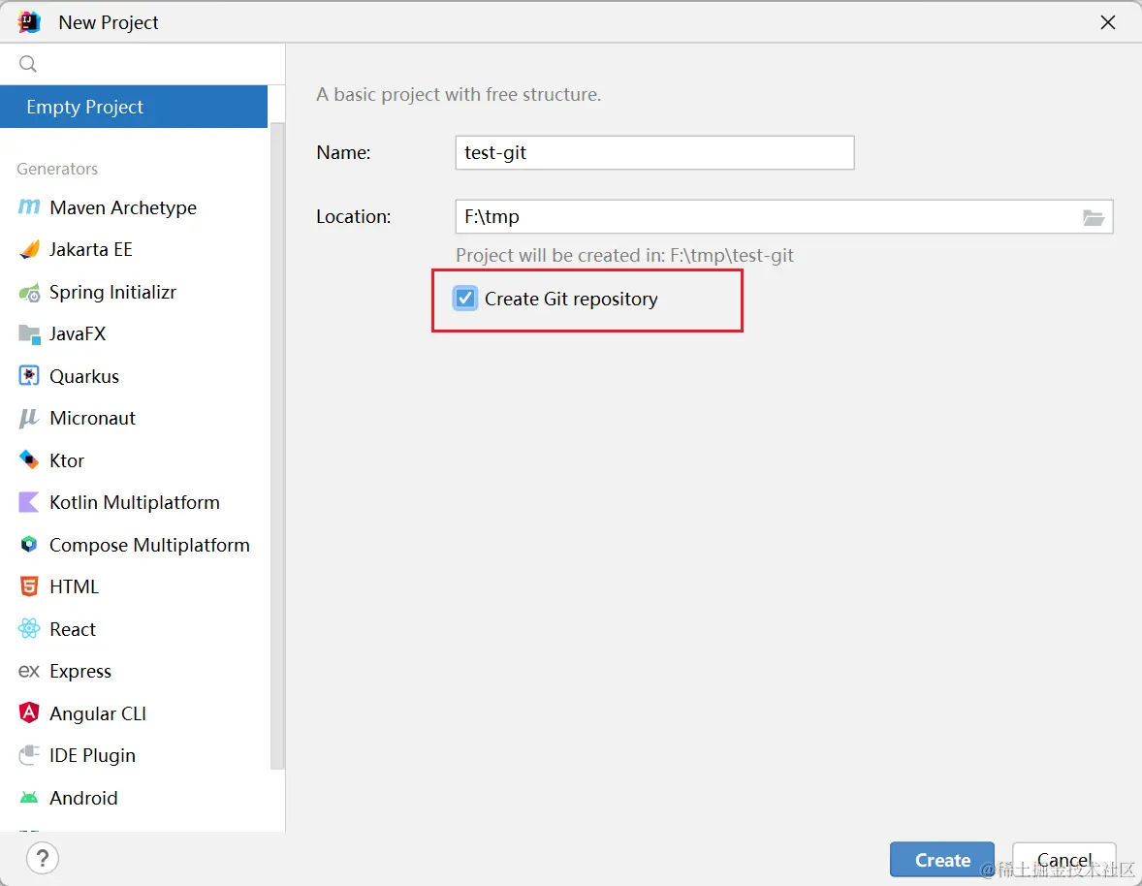Click the Jakarta EE sail icon

(x=29, y=250)
